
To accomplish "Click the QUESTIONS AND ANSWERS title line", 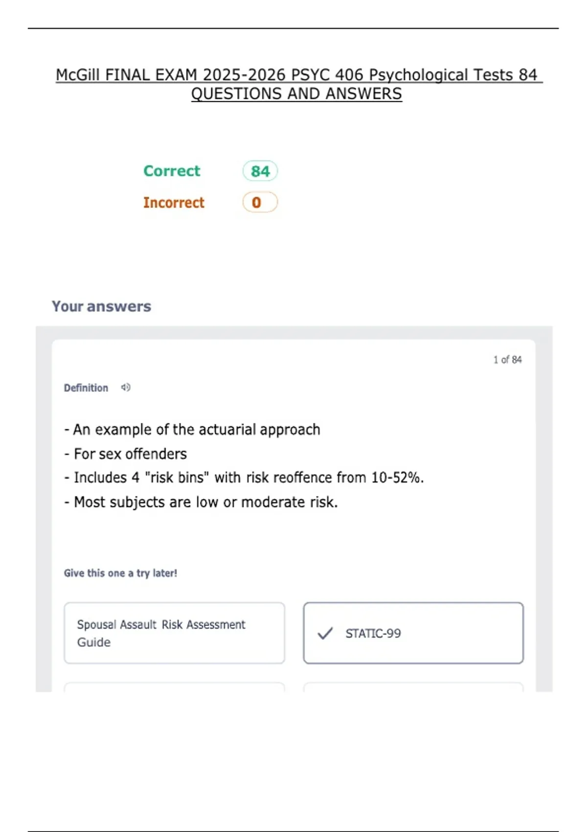I will point(296,93).
